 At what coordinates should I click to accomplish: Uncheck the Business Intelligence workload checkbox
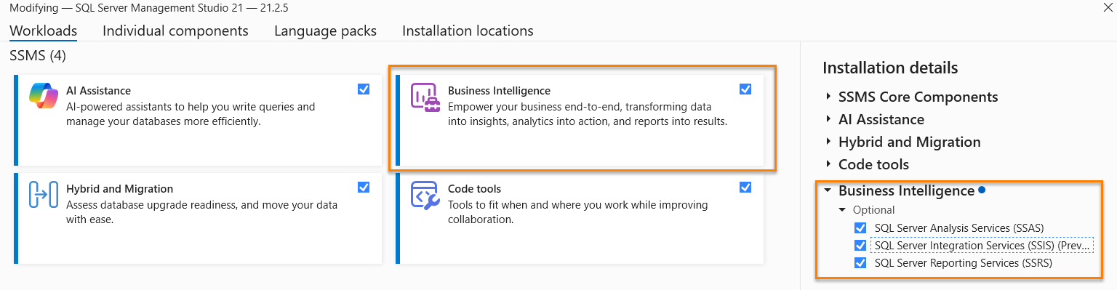coord(745,89)
